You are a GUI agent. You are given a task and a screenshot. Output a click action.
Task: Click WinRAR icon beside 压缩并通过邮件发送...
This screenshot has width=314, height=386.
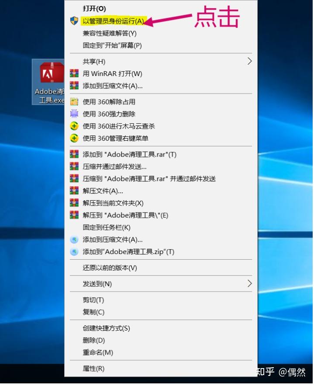click(x=74, y=166)
